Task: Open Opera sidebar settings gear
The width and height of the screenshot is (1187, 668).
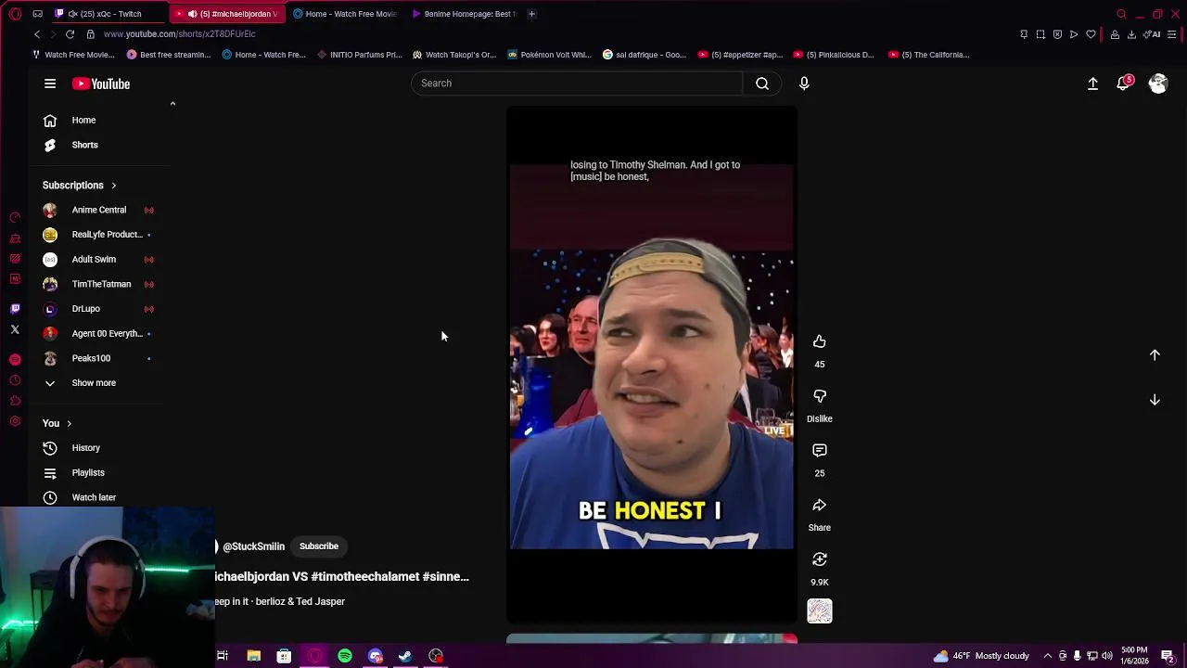Action: coord(15,421)
